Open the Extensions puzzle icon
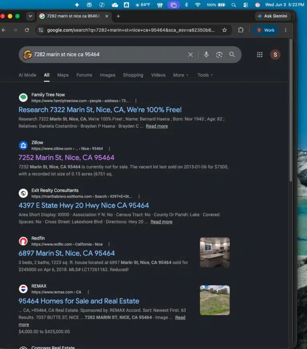This screenshot has width=307, height=349. point(241,30)
